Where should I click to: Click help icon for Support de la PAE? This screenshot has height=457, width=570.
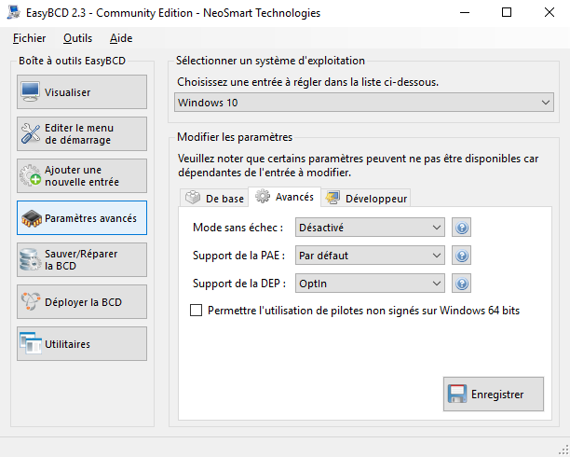461,256
